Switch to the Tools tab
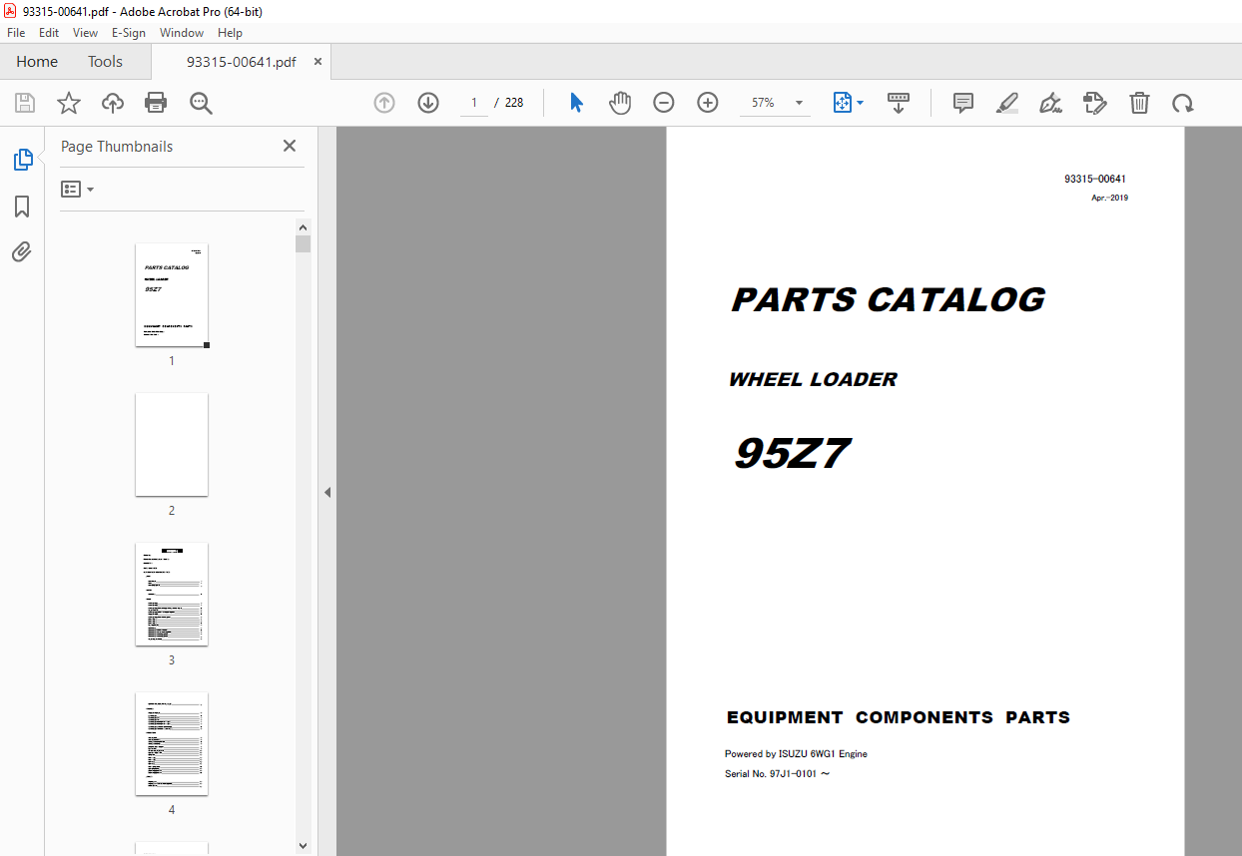This screenshot has width=1242, height=856. coord(105,62)
